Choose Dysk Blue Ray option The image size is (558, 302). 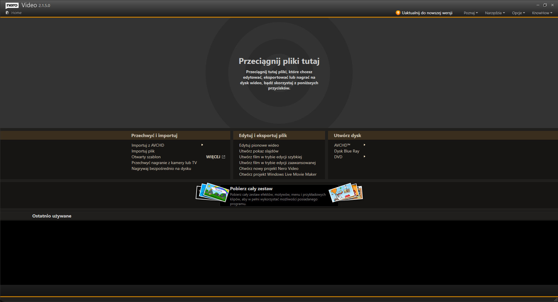[x=347, y=151]
